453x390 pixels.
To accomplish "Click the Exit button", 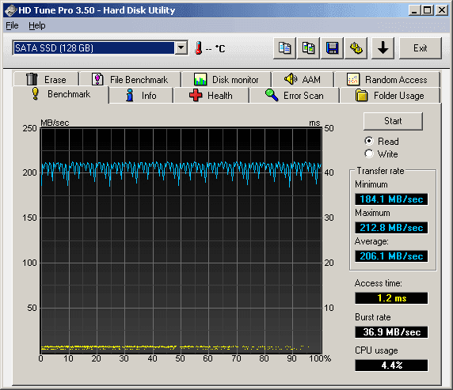I will pyautogui.click(x=421, y=48).
